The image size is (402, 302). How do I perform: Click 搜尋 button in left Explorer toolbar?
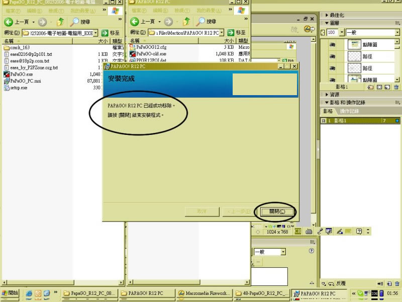(x=80, y=22)
